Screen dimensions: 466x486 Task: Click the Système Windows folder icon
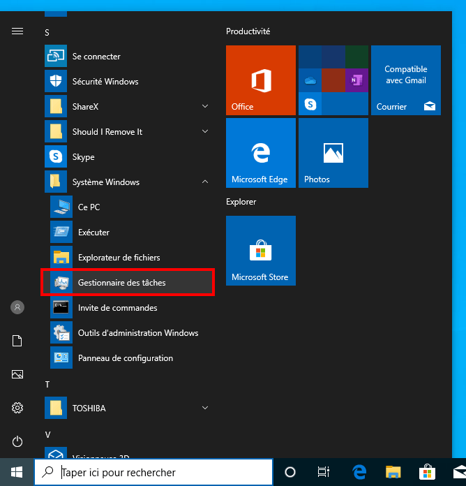click(56, 182)
